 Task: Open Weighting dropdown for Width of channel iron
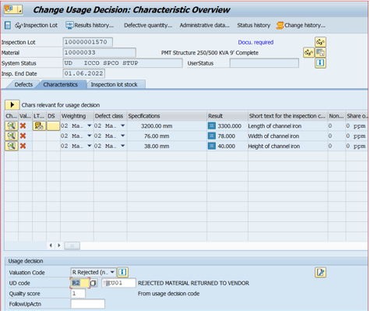point(90,136)
